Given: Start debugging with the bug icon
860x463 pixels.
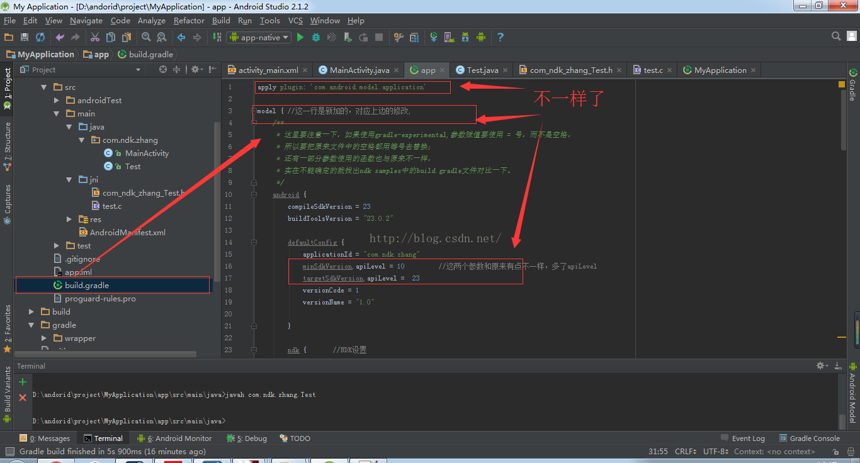Looking at the screenshot, I should [x=316, y=37].
